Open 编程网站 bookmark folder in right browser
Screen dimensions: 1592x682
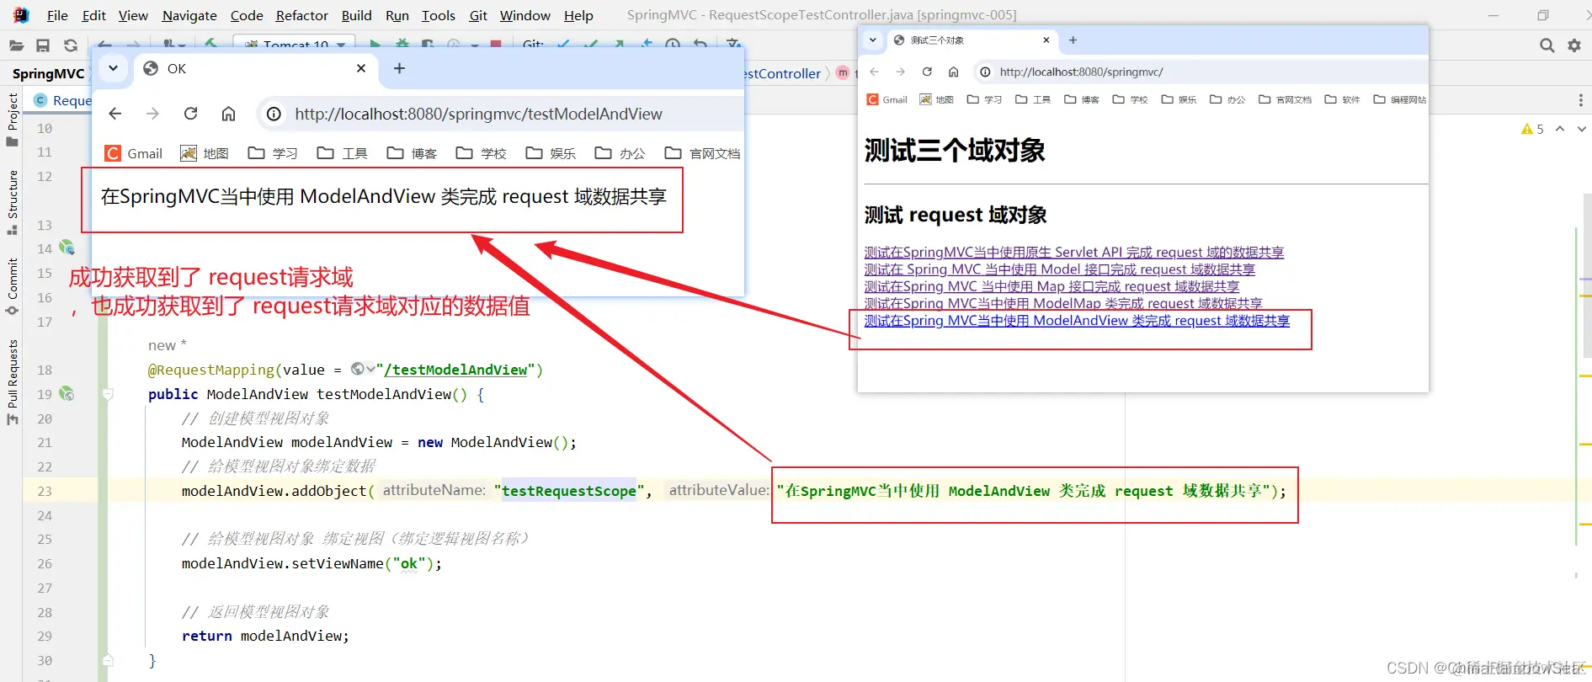pos(1399,99)
